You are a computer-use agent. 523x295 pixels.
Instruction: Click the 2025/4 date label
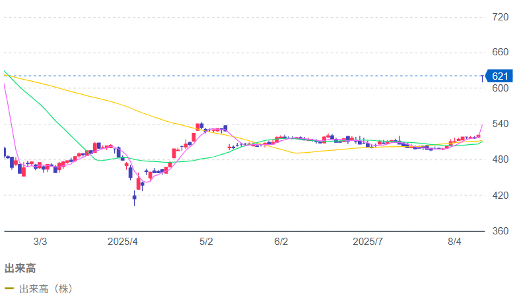[x=122, y=242]
